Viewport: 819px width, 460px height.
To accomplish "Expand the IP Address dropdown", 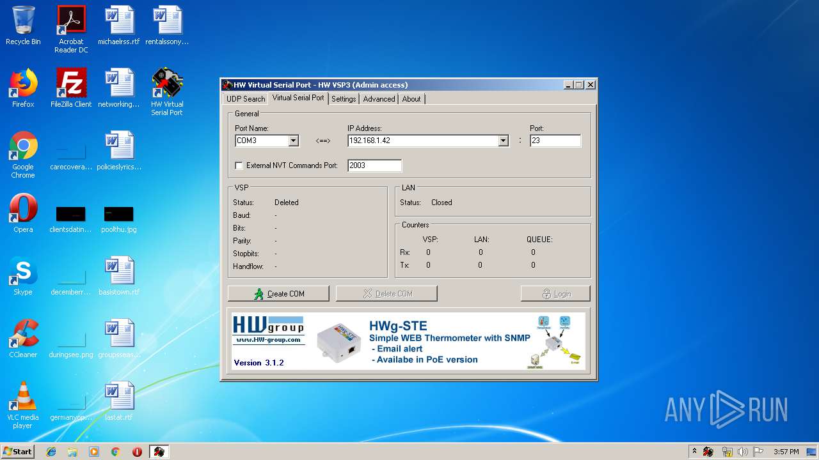I will (x=503, y=141).
